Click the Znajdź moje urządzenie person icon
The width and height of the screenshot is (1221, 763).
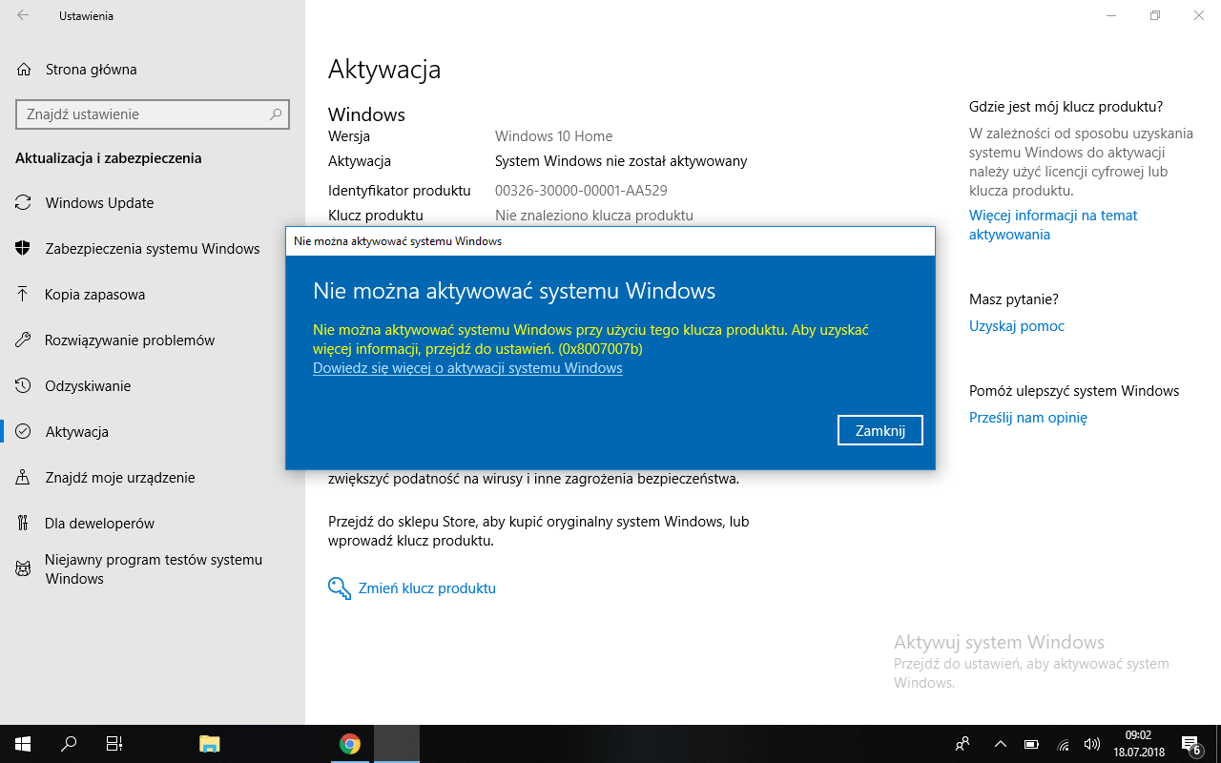24,477
